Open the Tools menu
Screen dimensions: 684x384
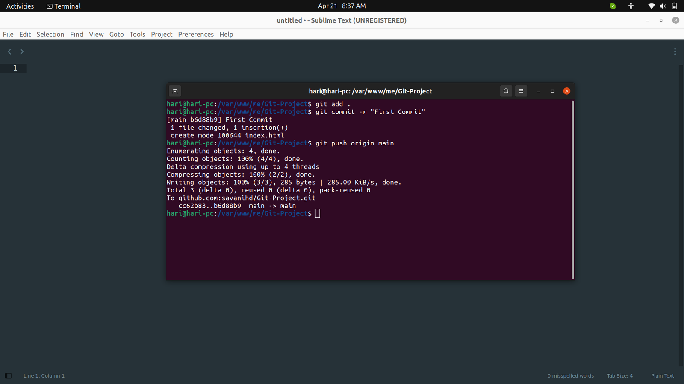click(x=137, y=34)
